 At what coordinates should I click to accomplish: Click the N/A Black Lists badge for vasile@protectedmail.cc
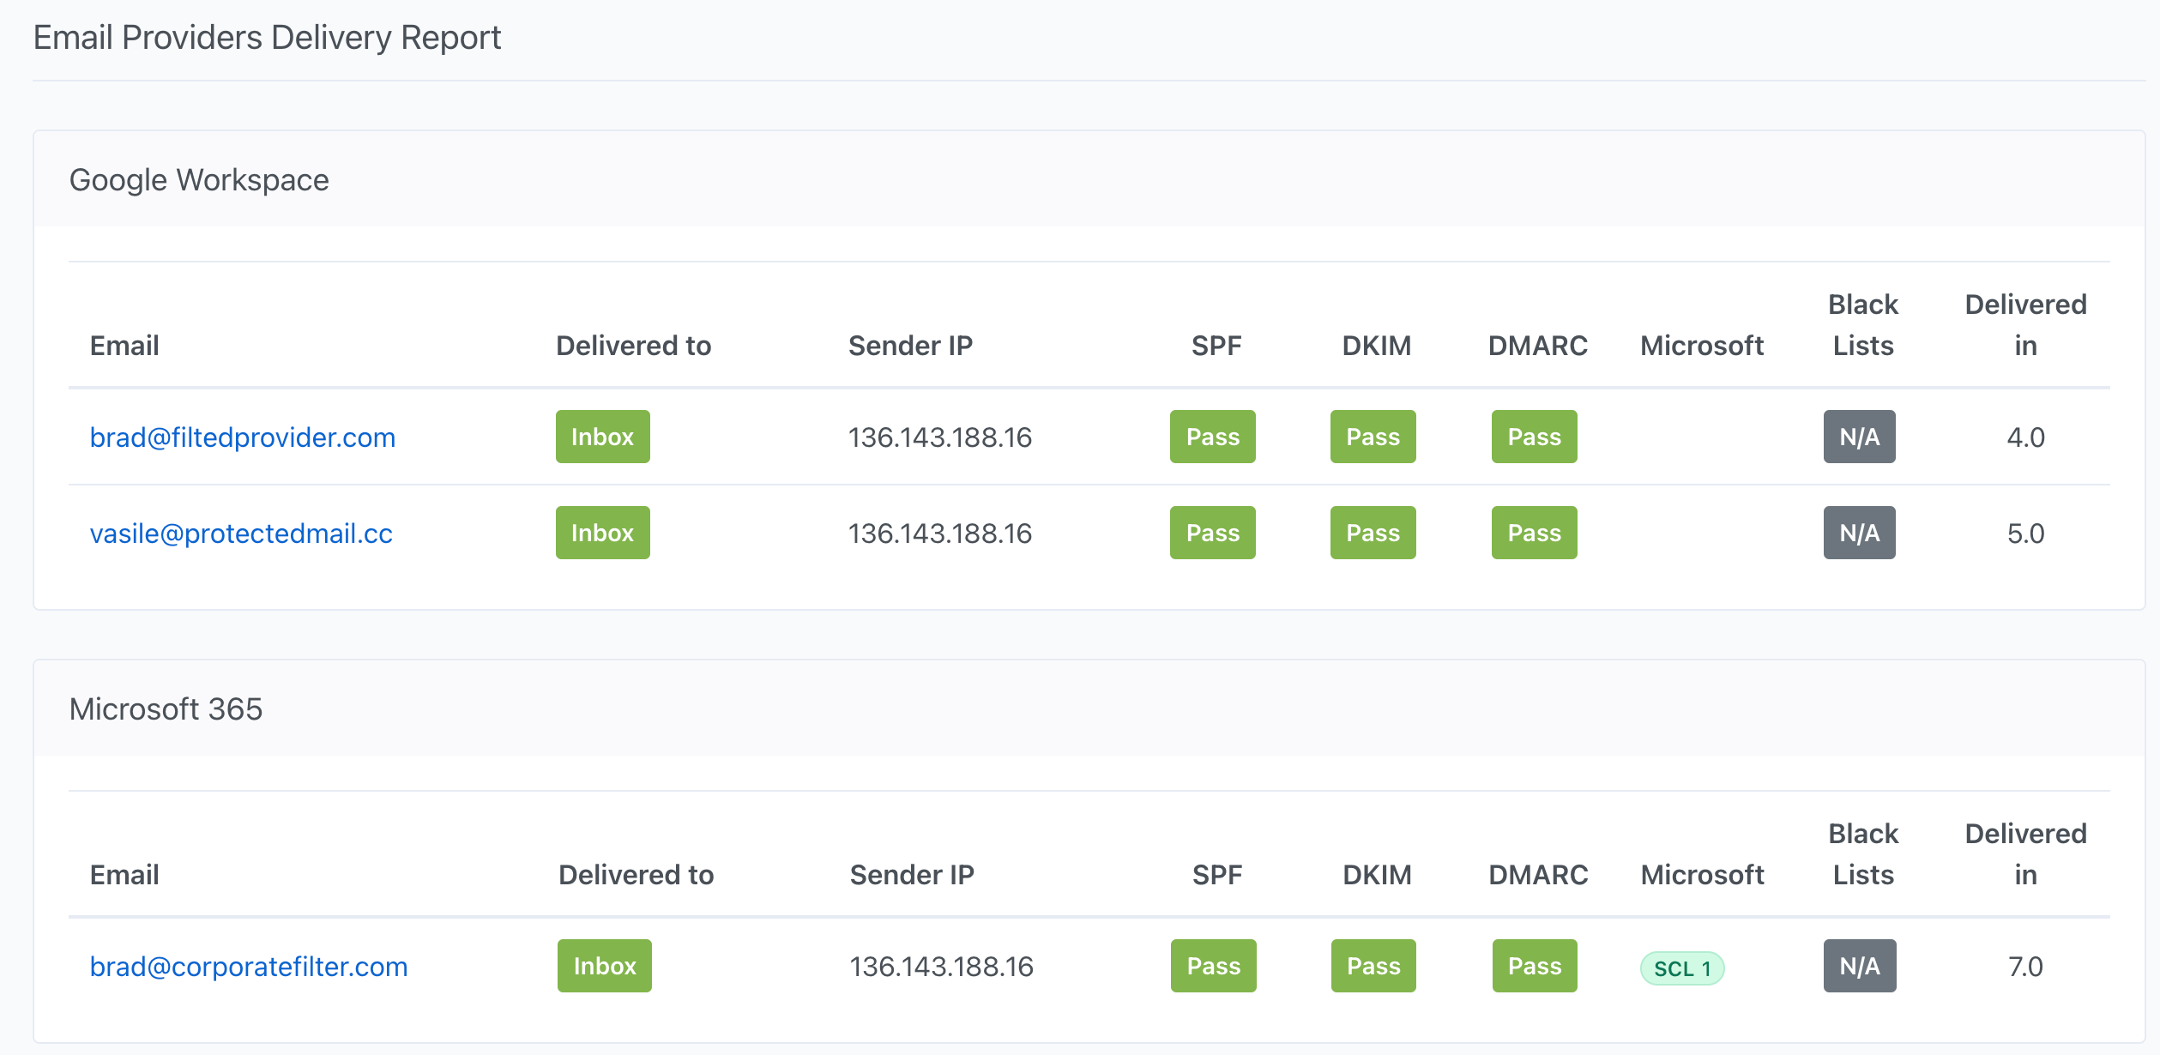(1858, 533)
